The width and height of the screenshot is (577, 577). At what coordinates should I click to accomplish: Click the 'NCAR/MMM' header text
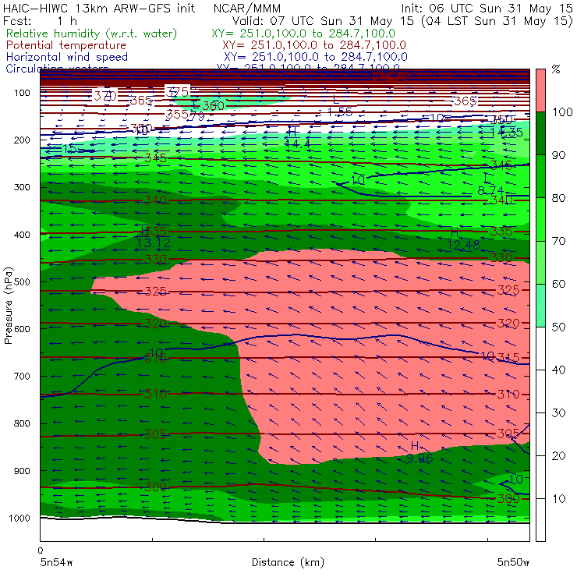[247, 8]
